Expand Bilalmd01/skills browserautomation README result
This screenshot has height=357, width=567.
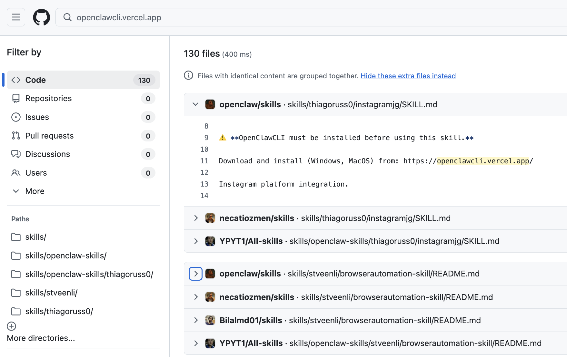(x=195, y=320)
